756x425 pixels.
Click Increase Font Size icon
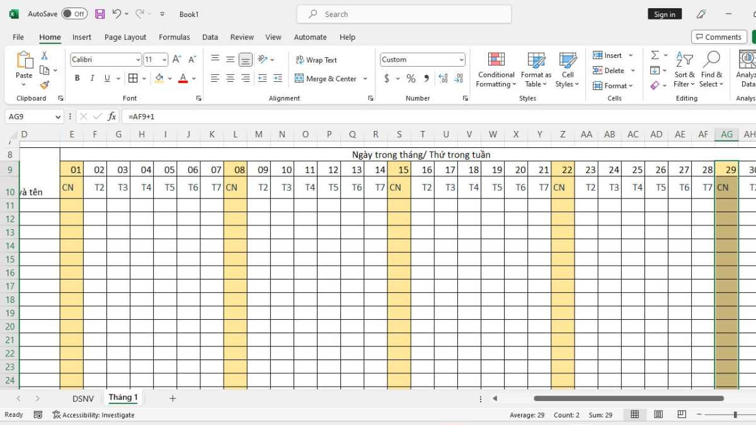pyautogui.click(x=176, y=60)
